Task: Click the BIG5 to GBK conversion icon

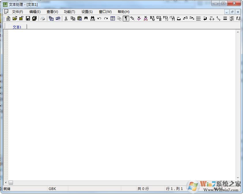Action: [x=152, y=18]
